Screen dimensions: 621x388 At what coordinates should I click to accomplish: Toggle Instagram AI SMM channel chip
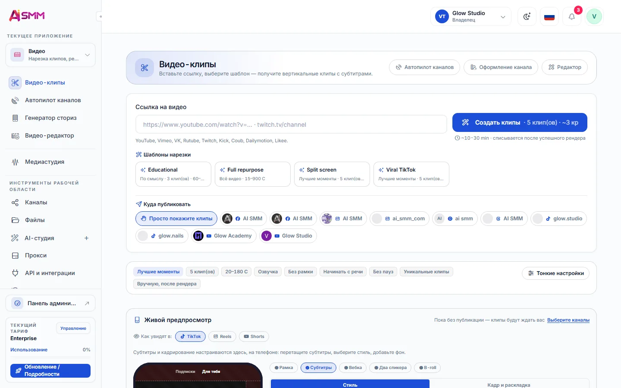(x=343, y=219)
